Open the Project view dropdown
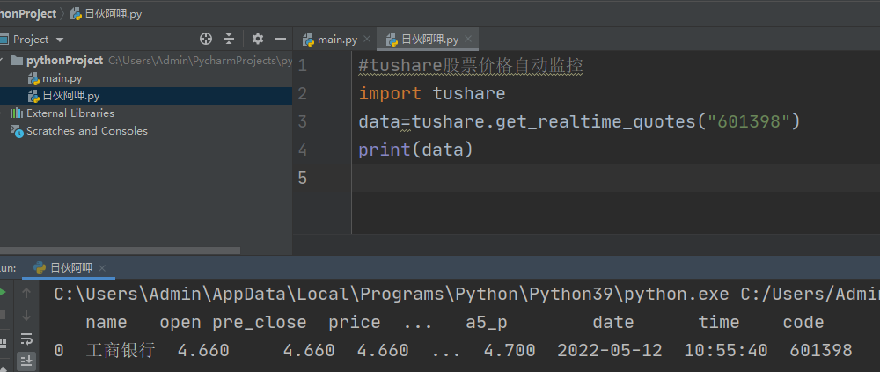Screen dimensions: 880x372 (59, 40)
